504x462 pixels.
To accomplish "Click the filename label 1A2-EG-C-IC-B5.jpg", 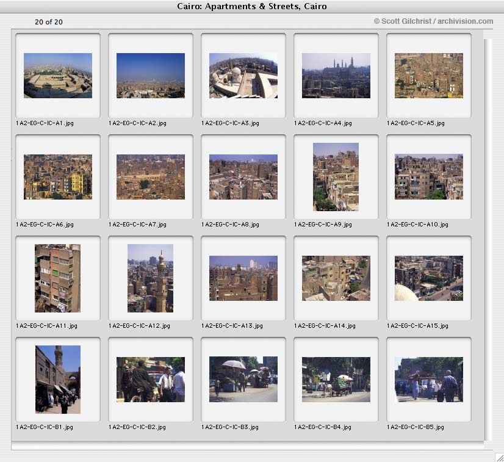I will point(416,427).
